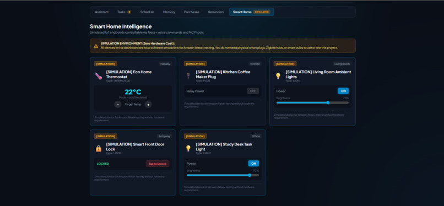Image resolution: width=444 pixels, height=206 pixels.
Task: Click the LOCKED status text
Action: click(x=103, y=164)
